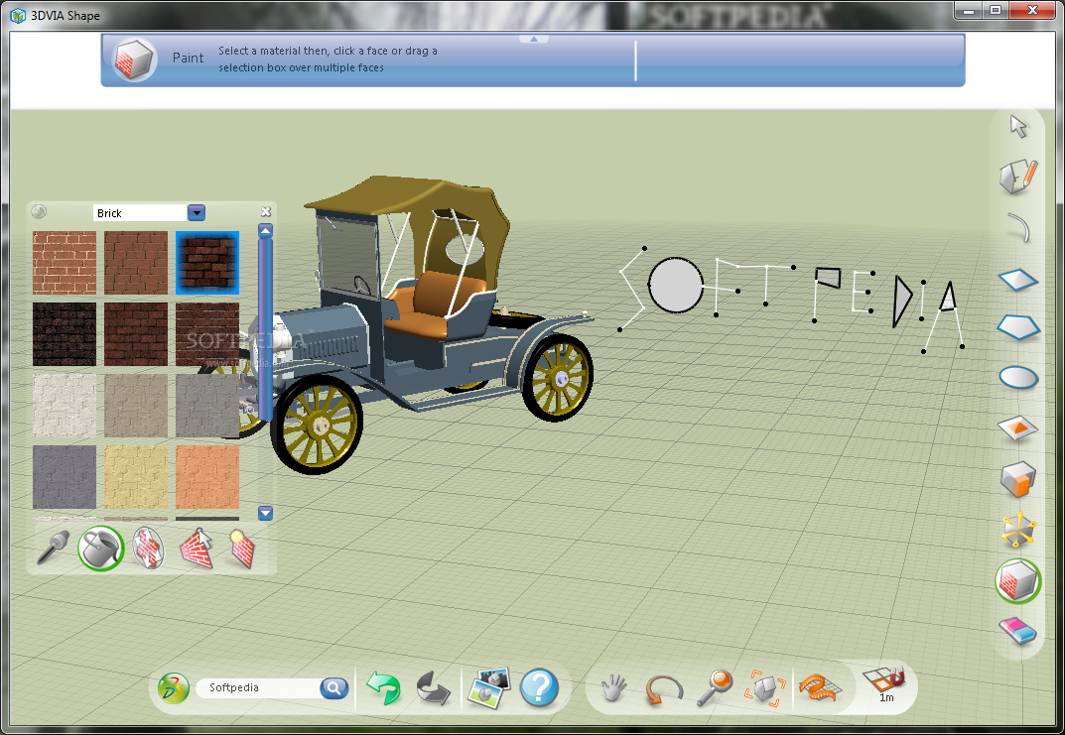Activate the move/transform axes tool
The width and height of the screenshot is (1065, 735).
point(1018,530)
